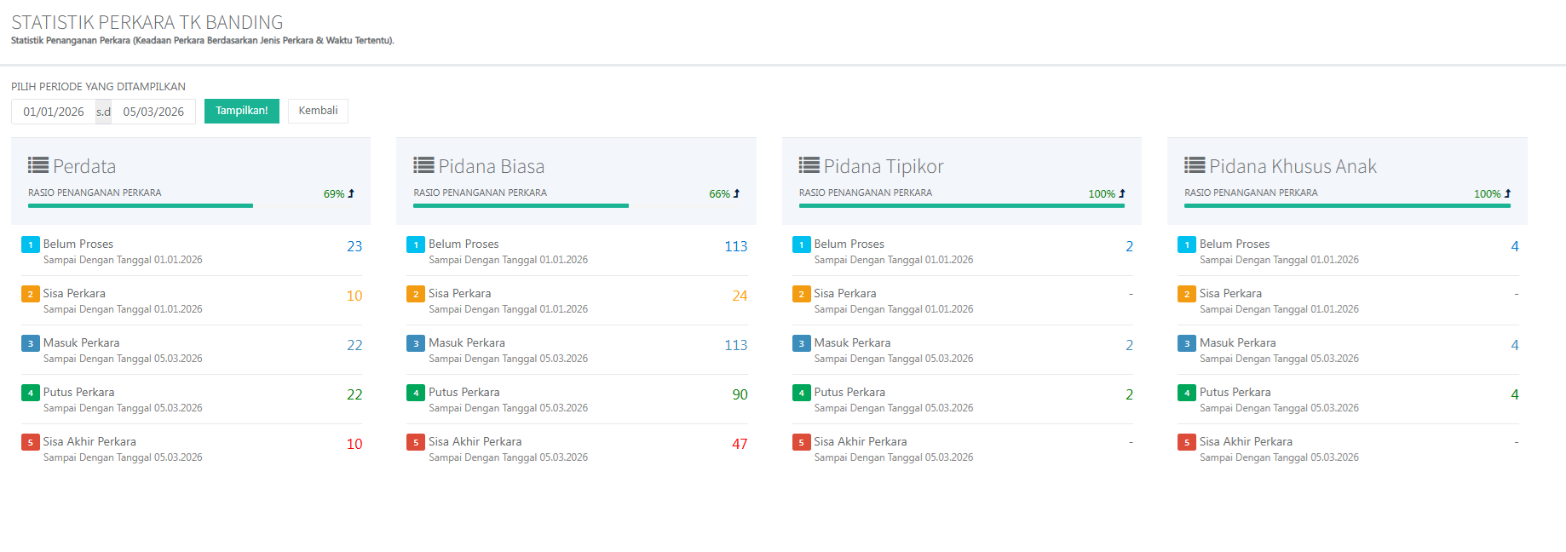Click Pidana Khusus Anak Masuk Perkara badge
The image size is (1566, 552).
1186,344
